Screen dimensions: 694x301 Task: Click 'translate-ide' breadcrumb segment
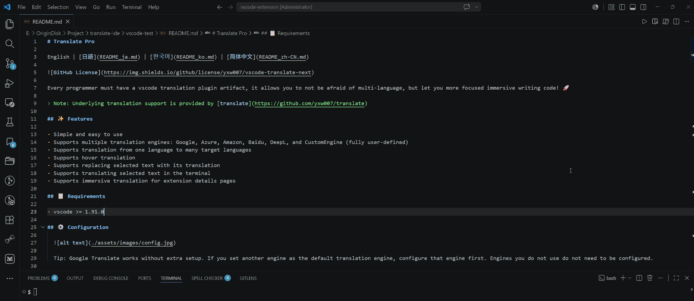105,33
